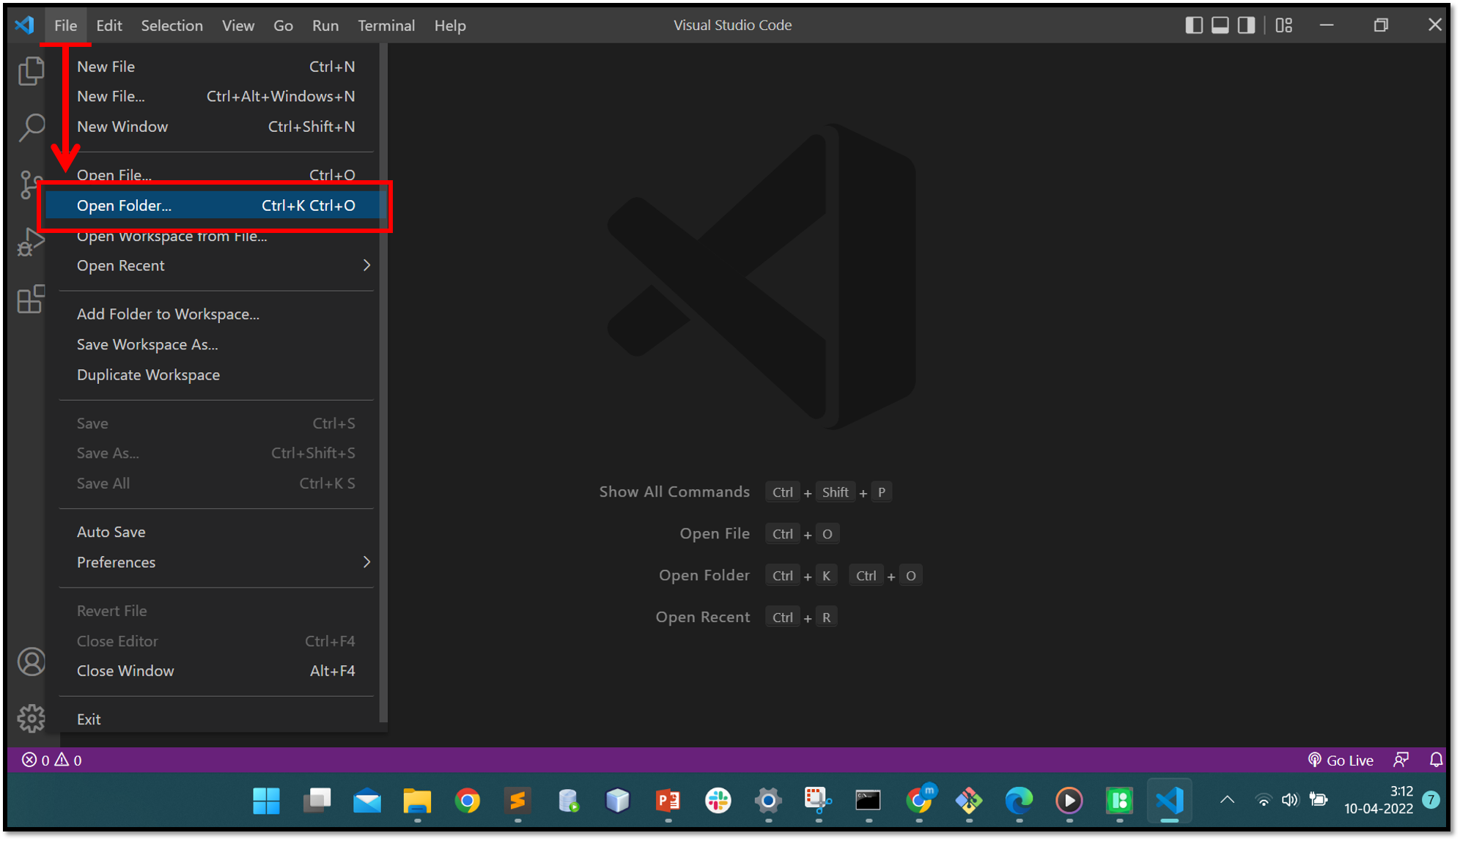The width and height of the screenshot is (1460, 841).
Task: Click the volume speaker tray icon
Action: (x=1290, y=800)
